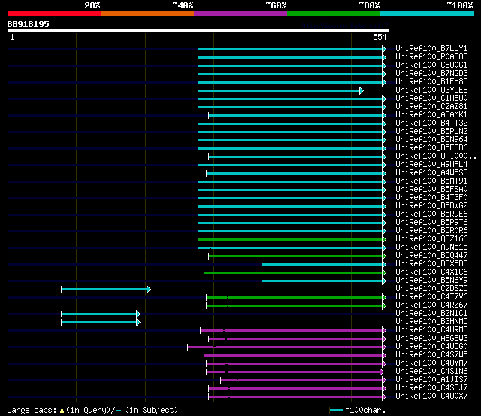Click the cyan ~100% identity legend segment
The image size is (481, 416).
[x=428, y=14]
